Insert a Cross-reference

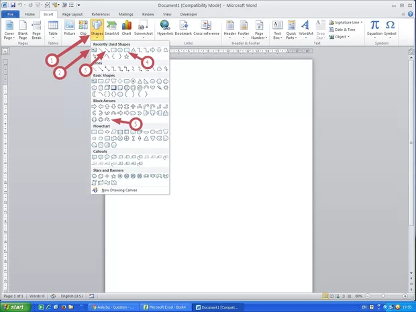coord(206,28)
